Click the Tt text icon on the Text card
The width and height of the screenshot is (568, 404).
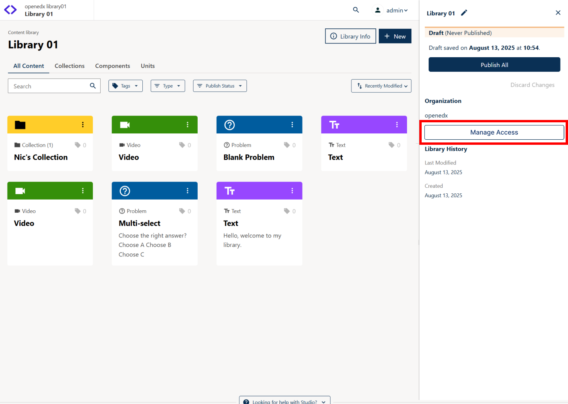click(334, 125)
